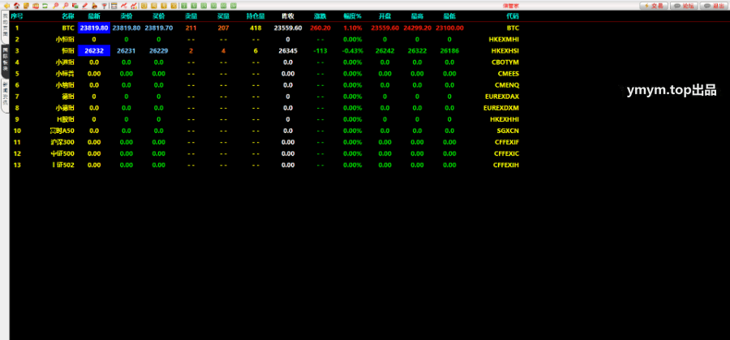Sort by the 名称 column header
The width and height of the screenshot is (730, 340).
(68, 16)
